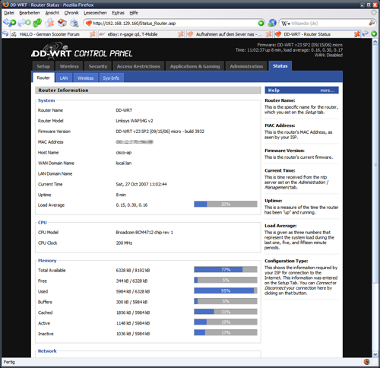
Task: Select the Sys-Info sub-tab
Action: 111,78
